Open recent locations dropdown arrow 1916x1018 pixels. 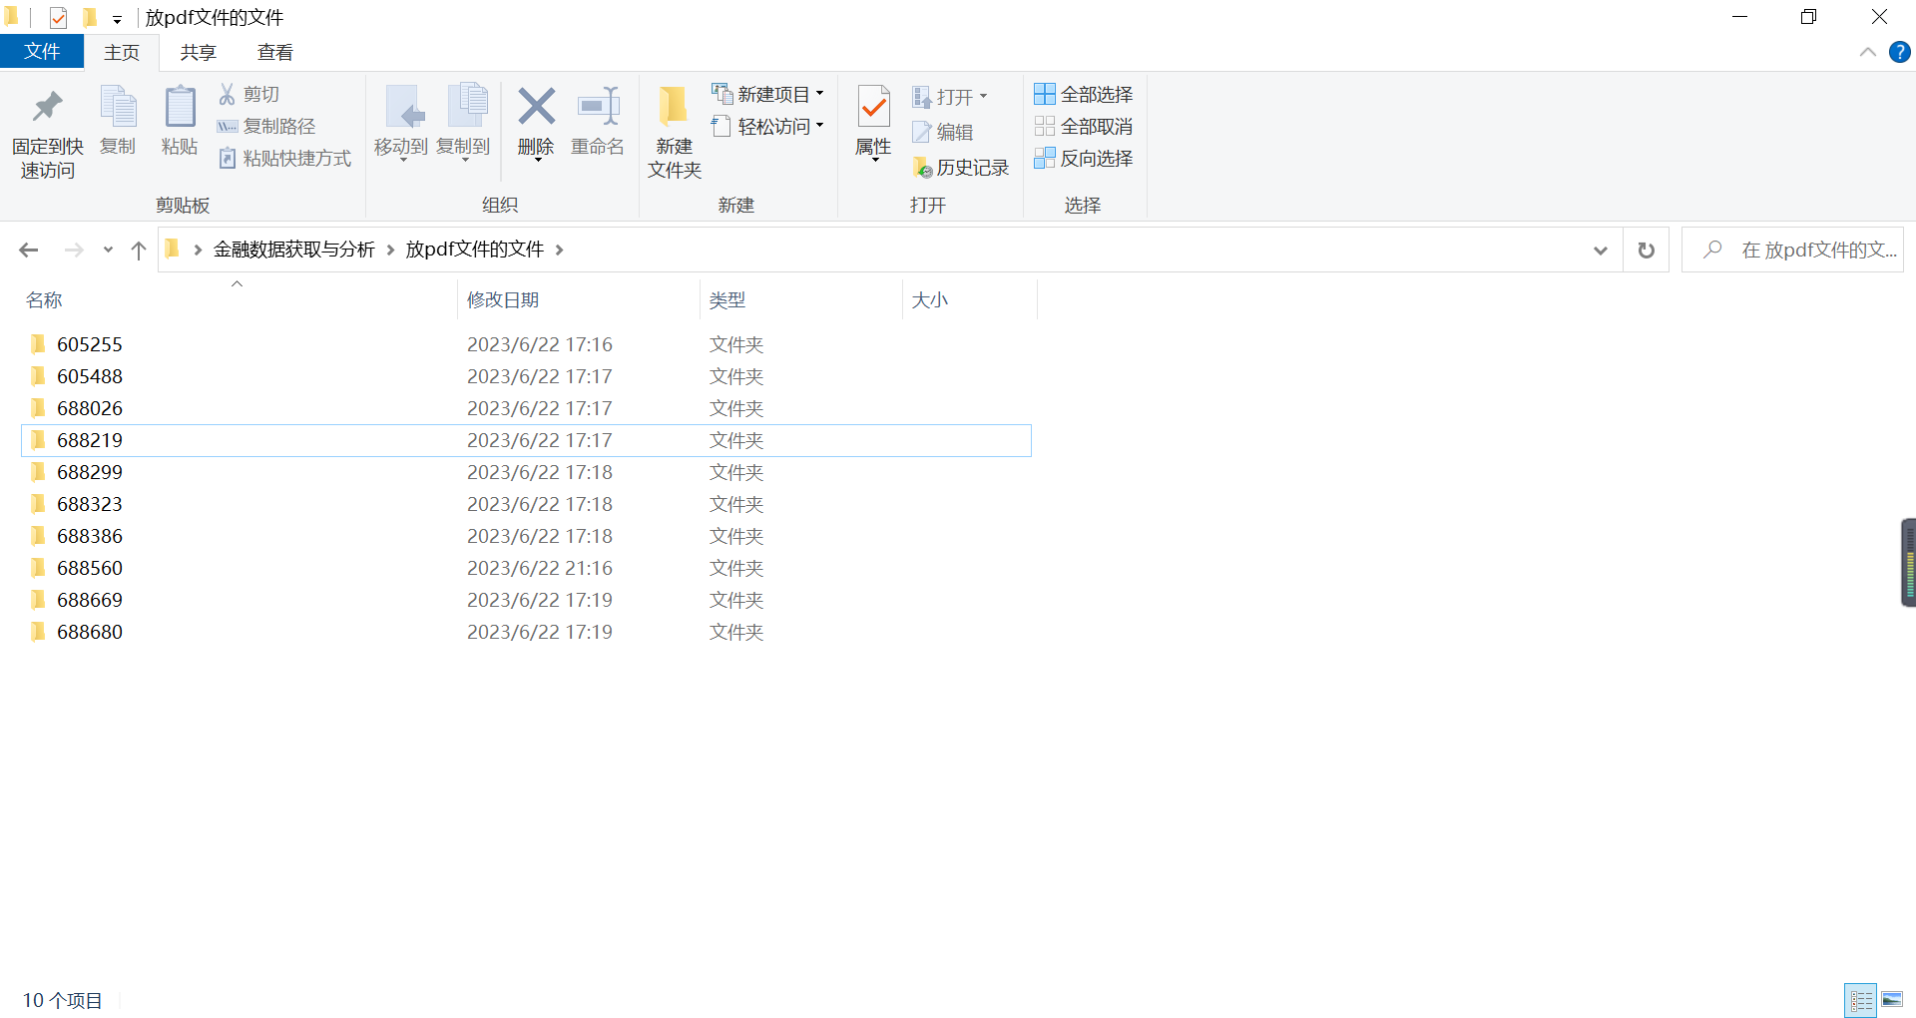coord(108,250)
